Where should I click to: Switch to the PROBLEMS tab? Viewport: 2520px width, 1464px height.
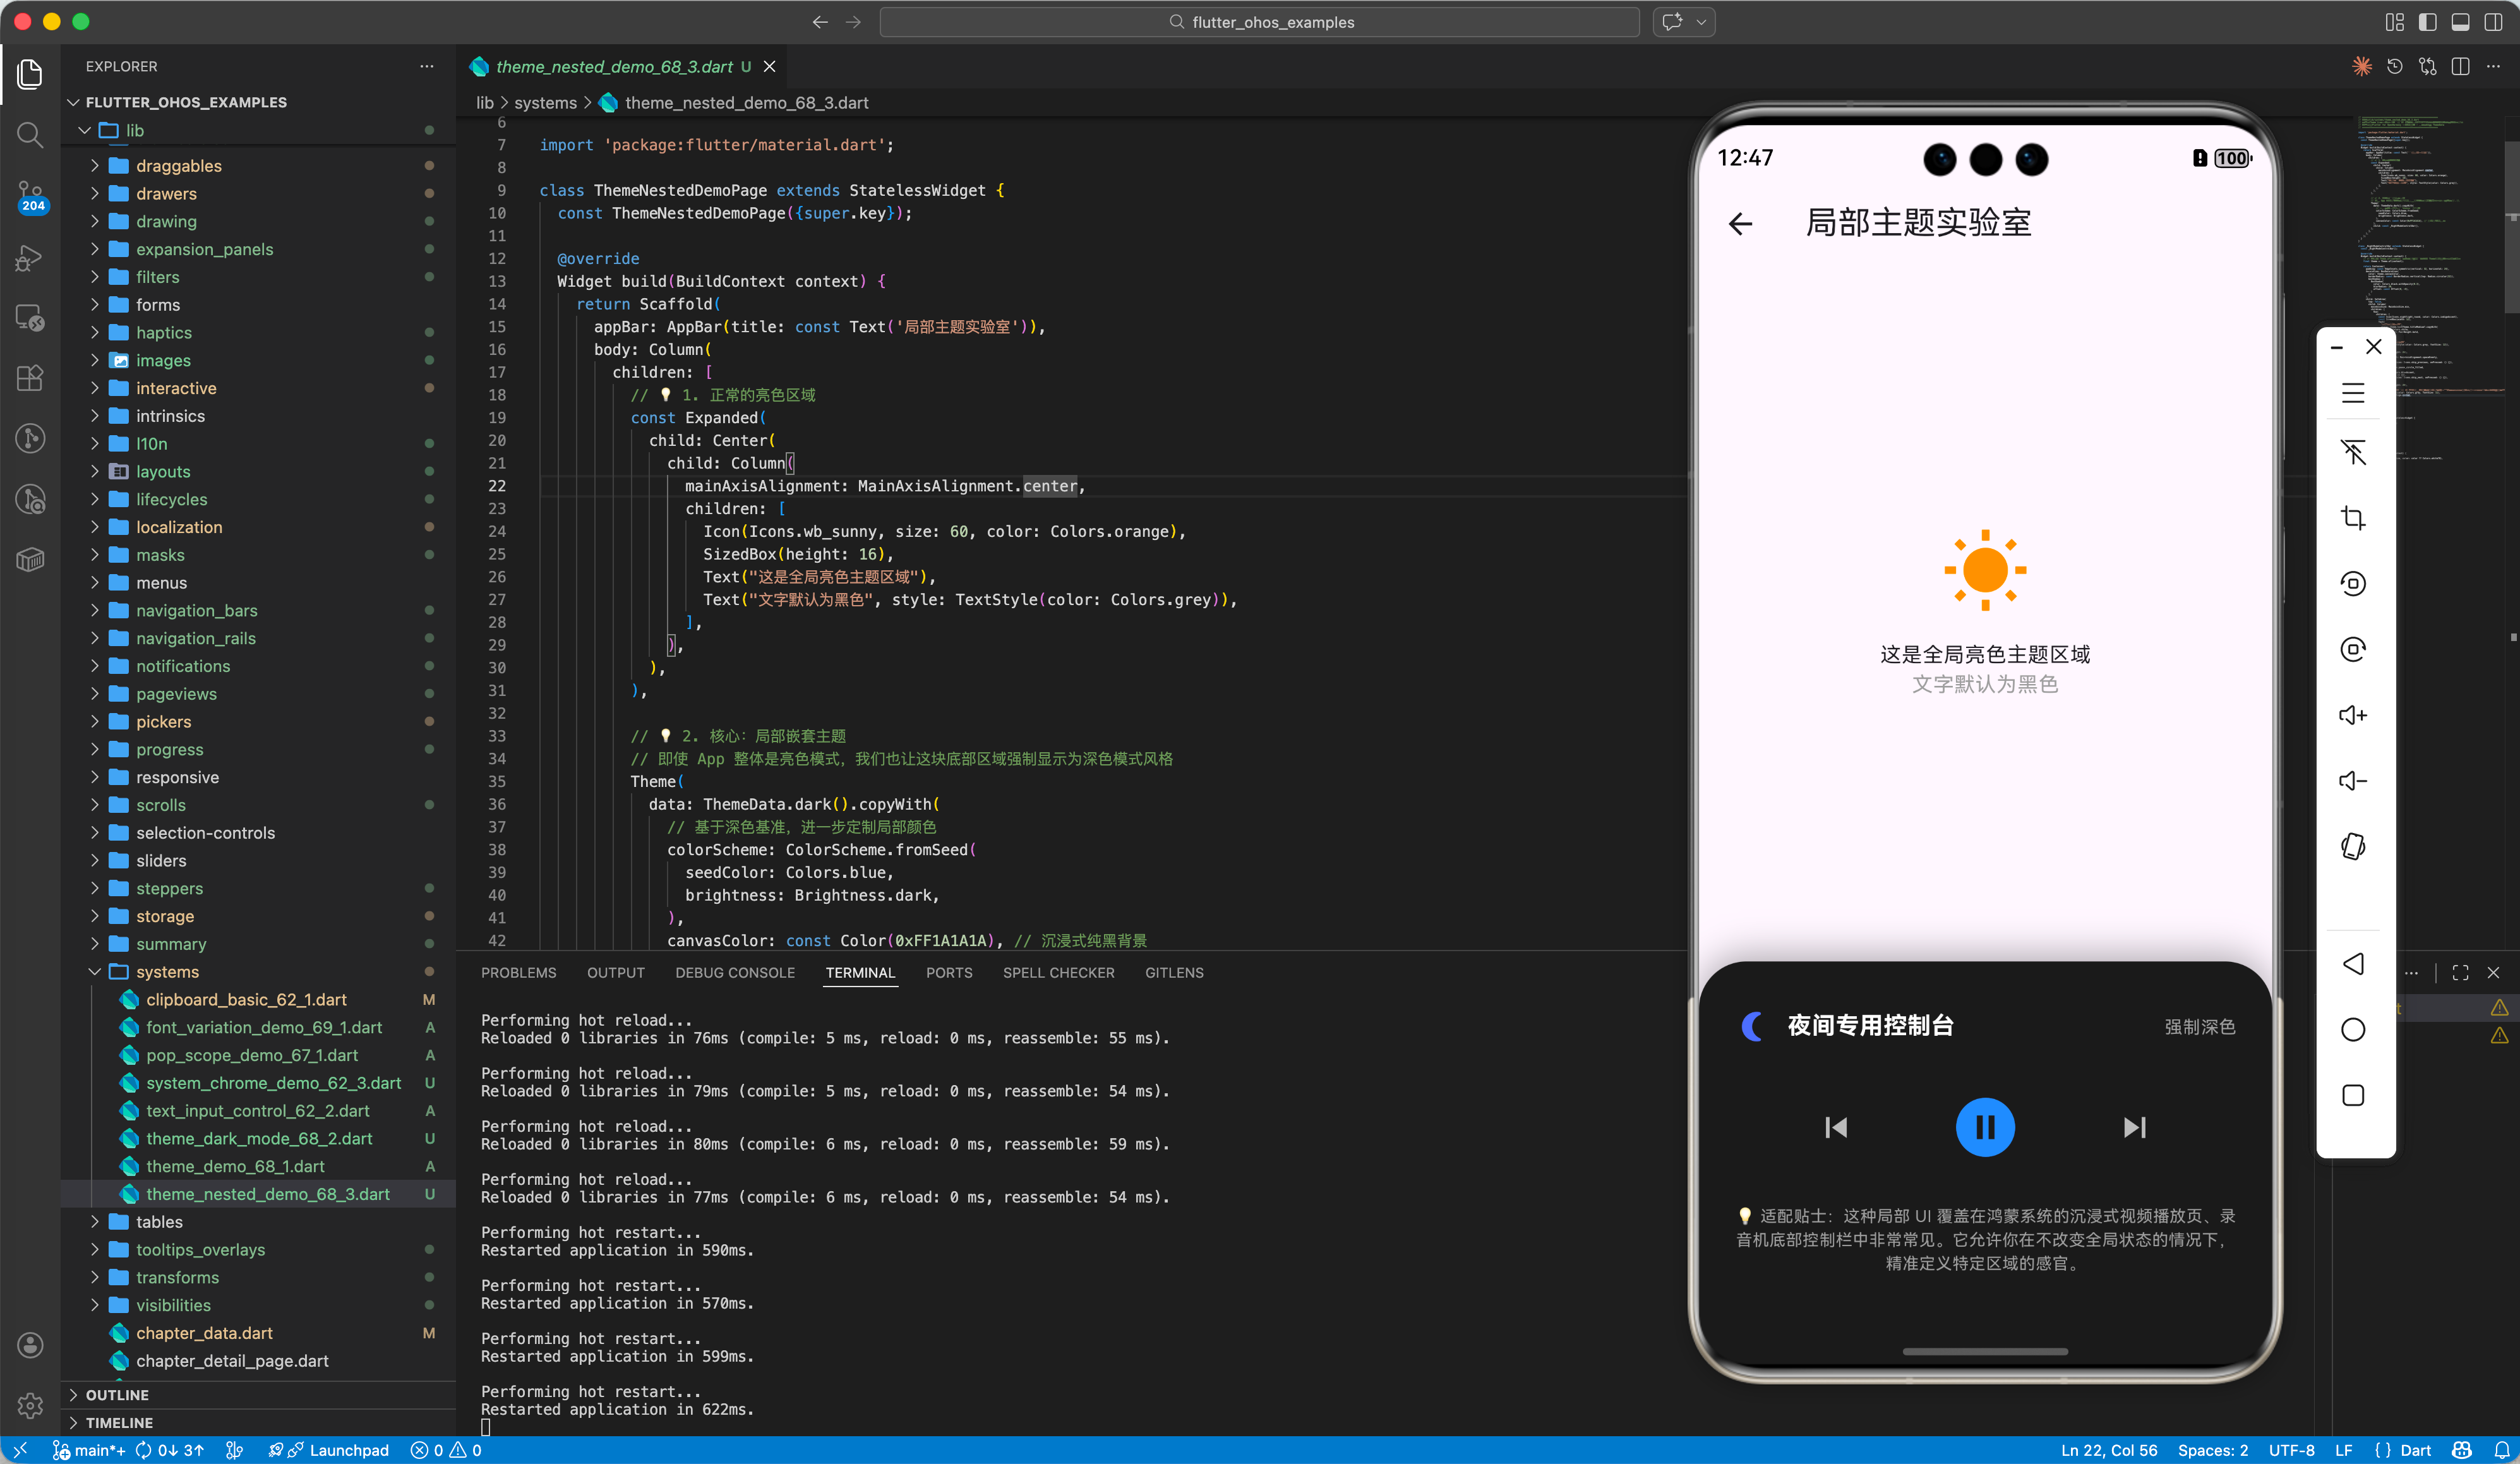(518, 972)
